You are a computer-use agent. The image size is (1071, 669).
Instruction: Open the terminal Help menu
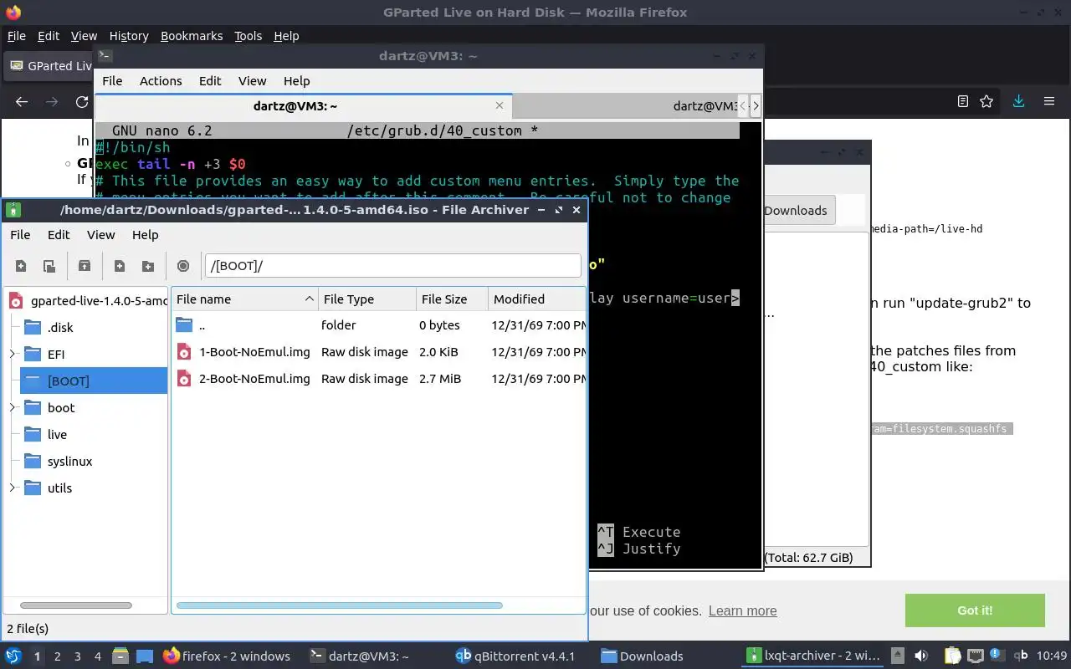pos(296,81)
